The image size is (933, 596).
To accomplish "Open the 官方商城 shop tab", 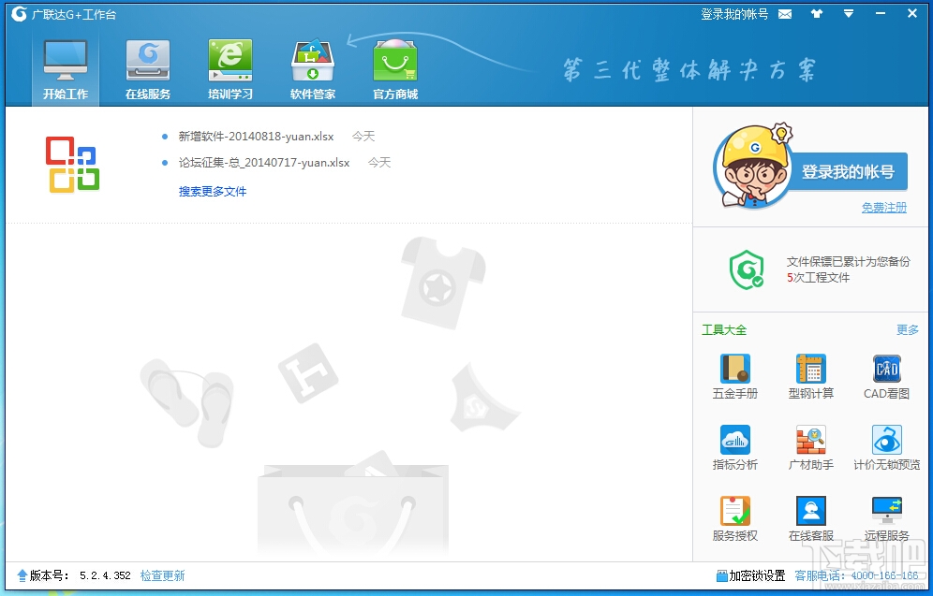I will (395, 69).
